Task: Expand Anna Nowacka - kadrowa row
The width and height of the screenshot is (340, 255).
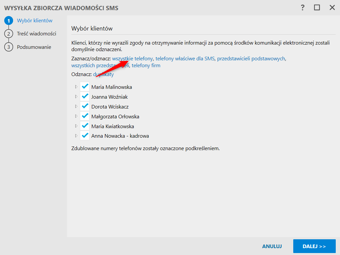Action: tap(76, 136)
